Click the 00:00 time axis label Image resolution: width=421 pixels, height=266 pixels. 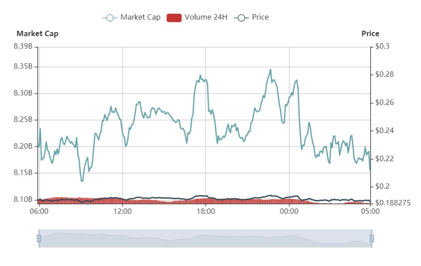pyautogui.click(x=289, y=212)
